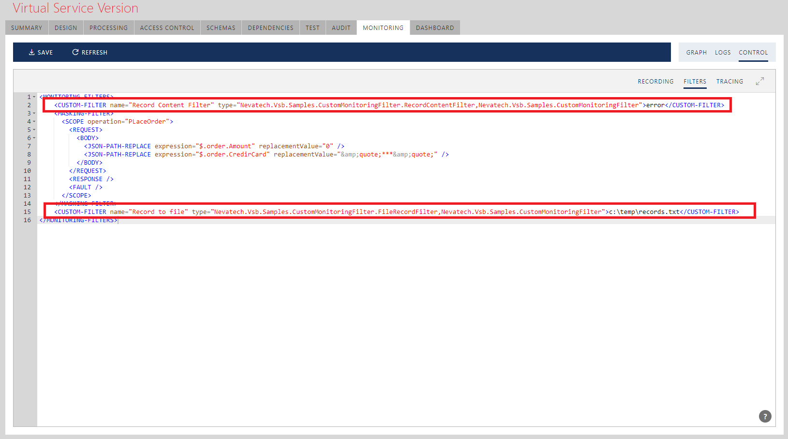
Task: Click the Save download icon
Action: pos(31,52)
